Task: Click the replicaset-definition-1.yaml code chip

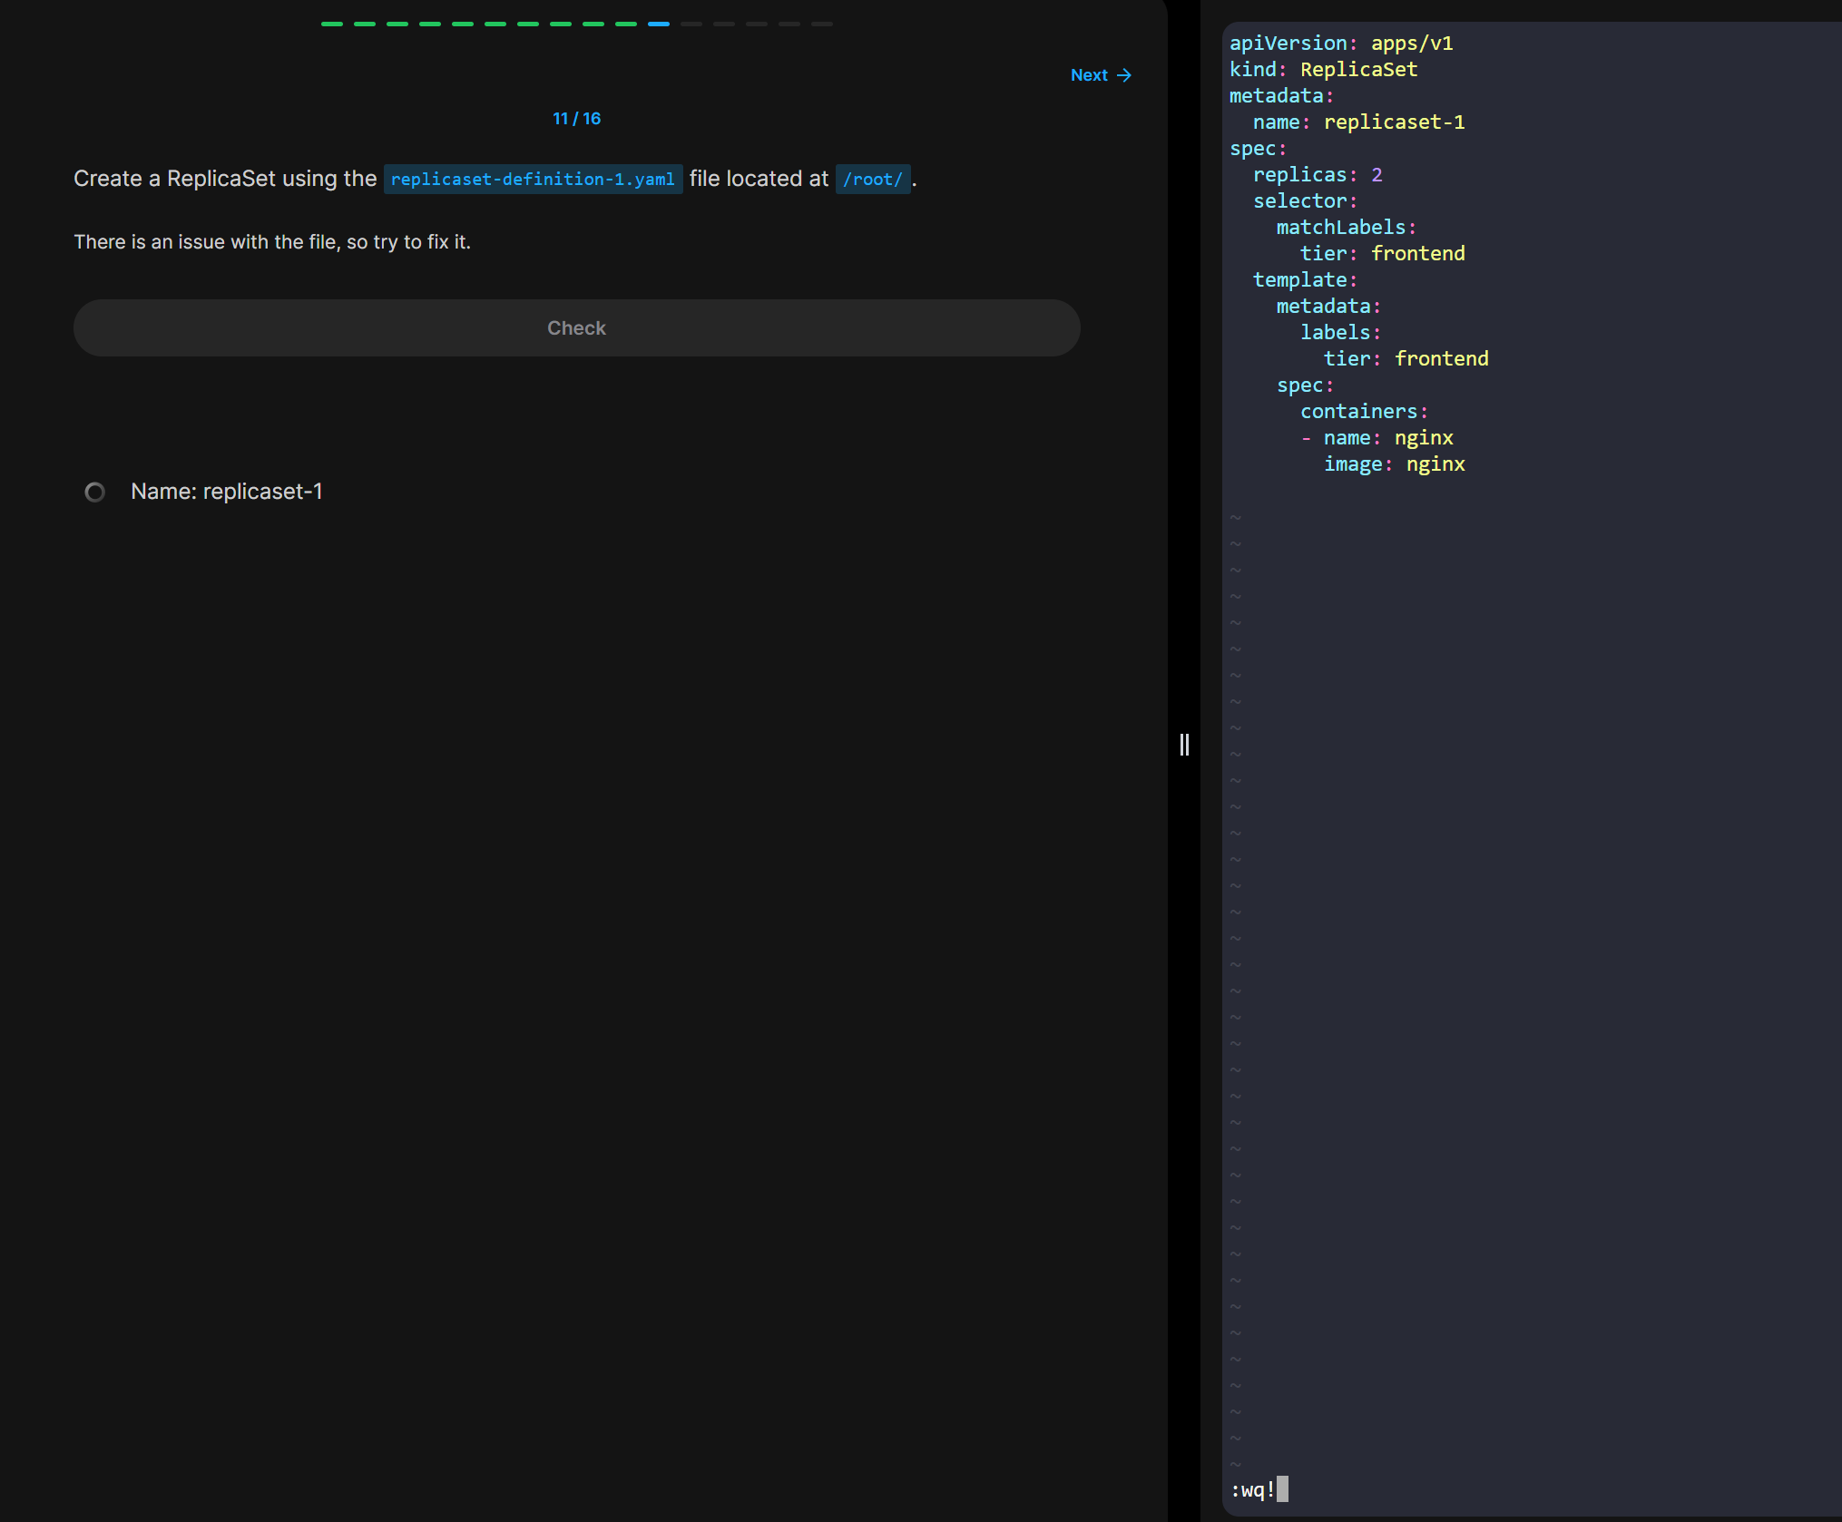Action: 533,180
